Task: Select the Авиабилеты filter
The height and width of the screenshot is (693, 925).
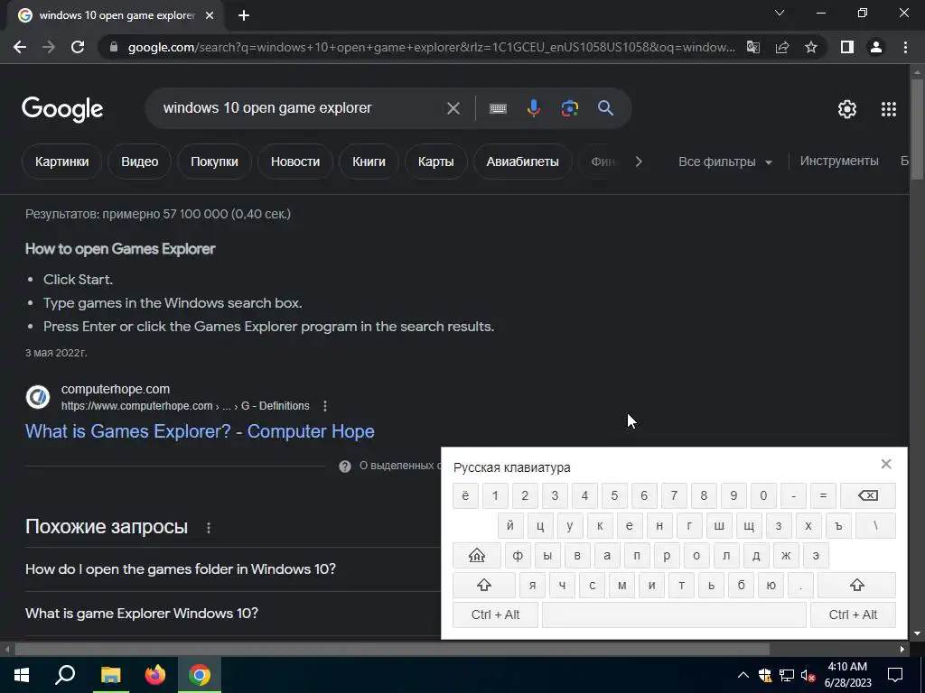Action: coord(523,162)
